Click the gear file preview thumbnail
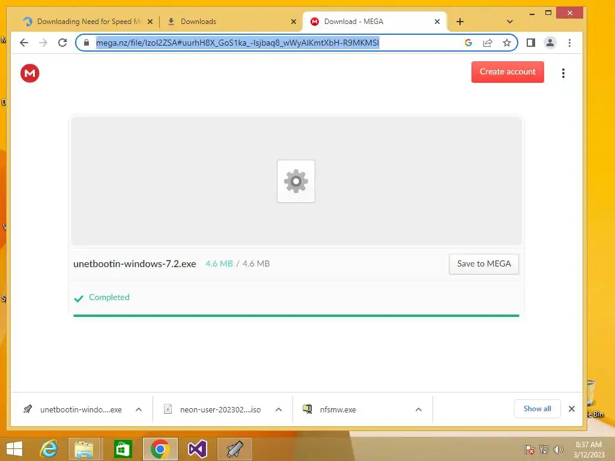The height and width of the screenshot is (461, 615). pyautogui.click(x=296, y=181)
